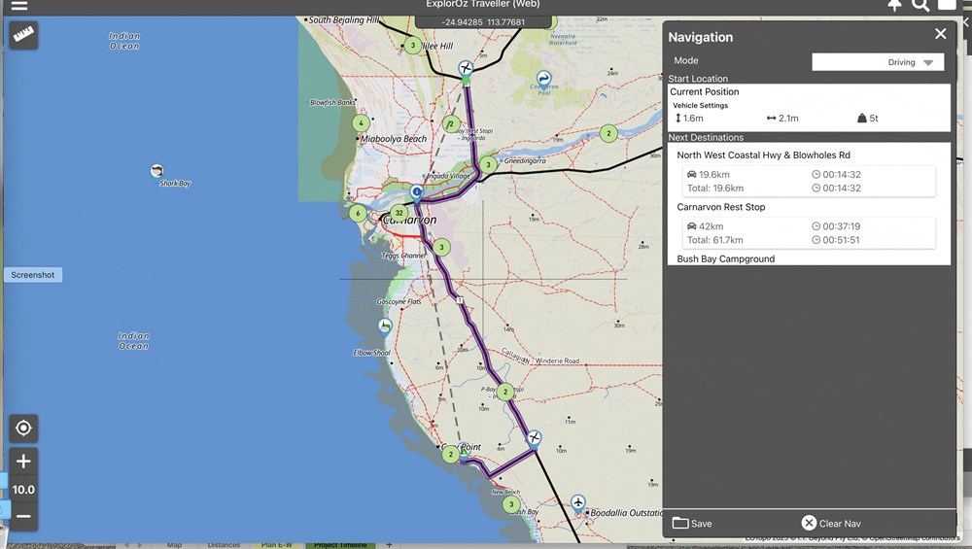
Task: Click the tree icon in top bar
Action: (x=894, y=5)
